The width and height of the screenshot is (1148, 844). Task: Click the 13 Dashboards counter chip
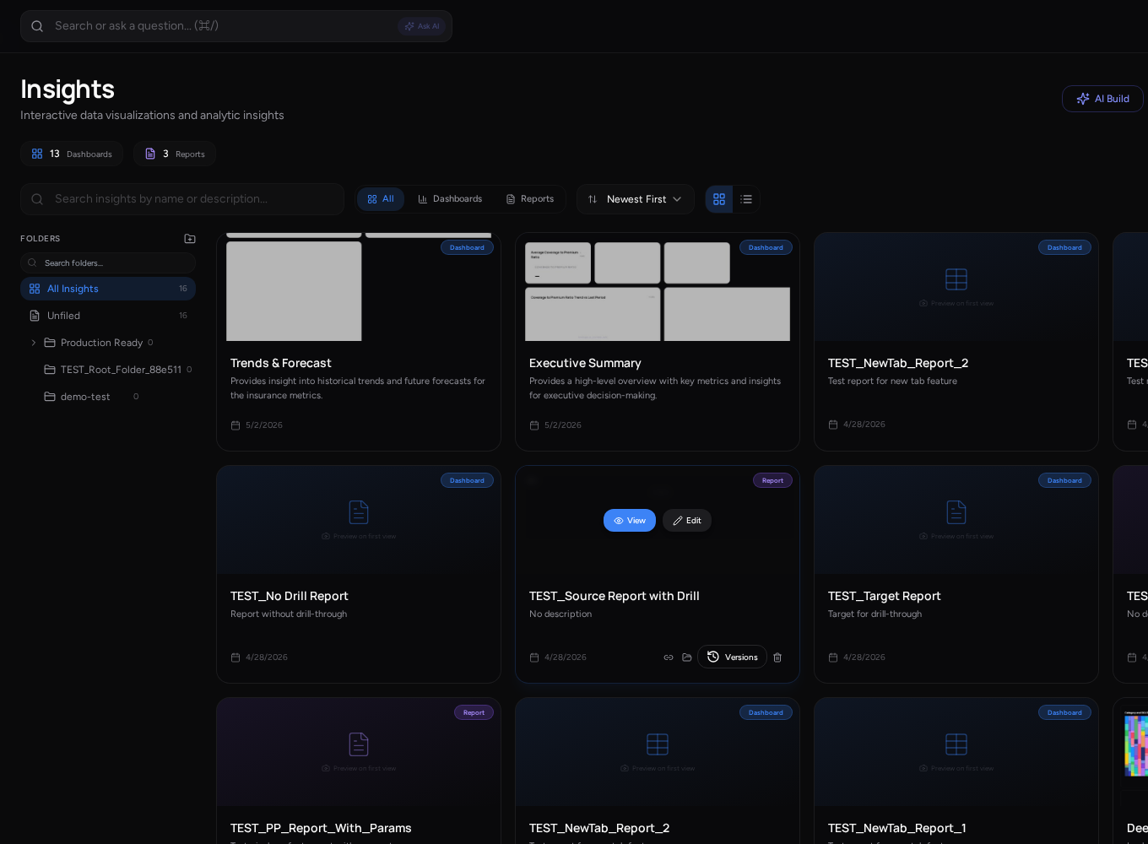[72, 154]
